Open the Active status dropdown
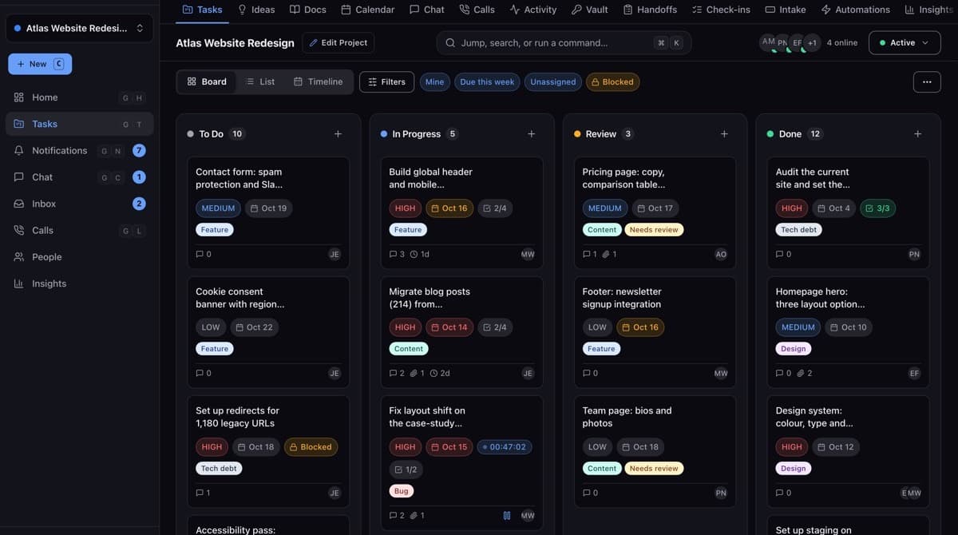Viewport: 958px width, 535px height. click(905, 42)
